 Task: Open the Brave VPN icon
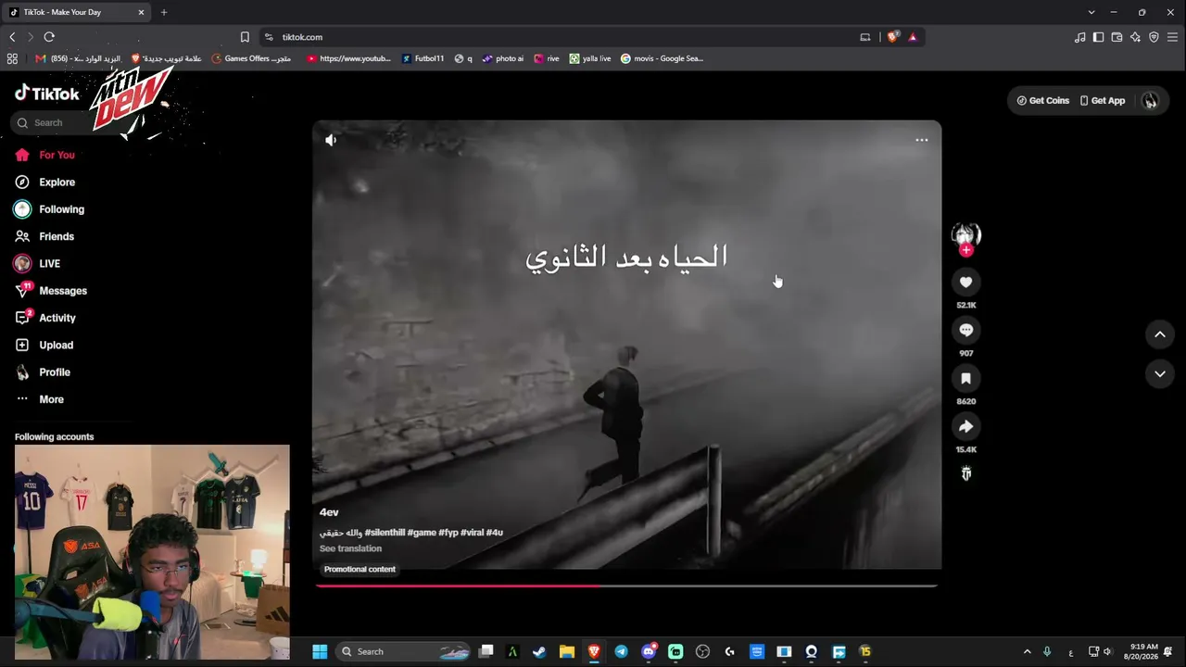tap(1154, 37)
